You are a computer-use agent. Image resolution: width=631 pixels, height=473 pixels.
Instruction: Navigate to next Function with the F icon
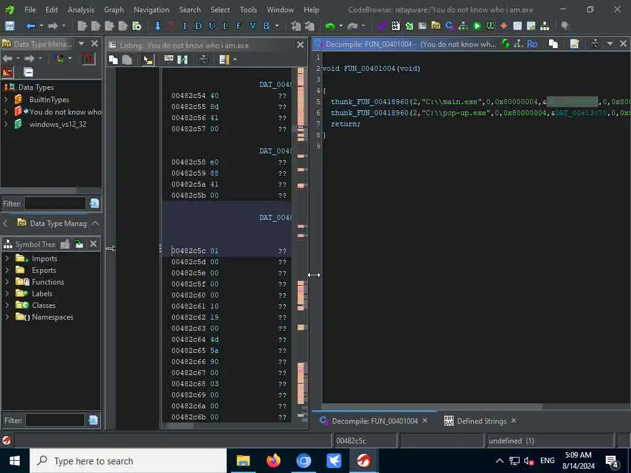pyautogui.click(x=238, y=26)
